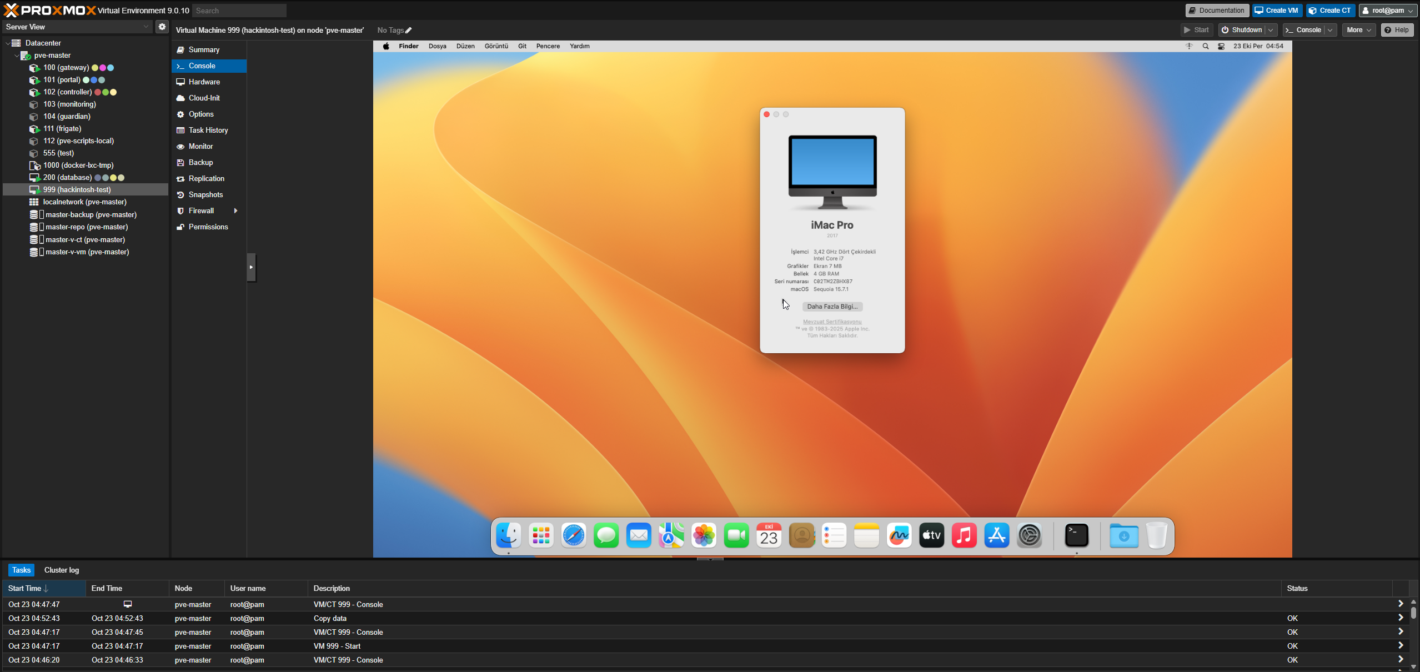Expand the Copy data task row
The width and height of the screenshot is (1420, 672).
pyautogui.click(x=1401, y=618)
